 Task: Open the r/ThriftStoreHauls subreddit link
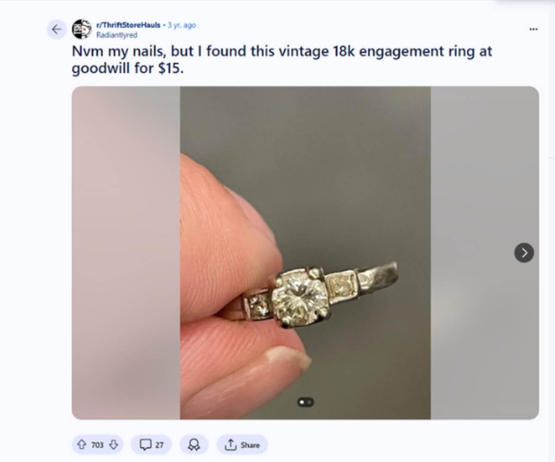tap(128, 25)
